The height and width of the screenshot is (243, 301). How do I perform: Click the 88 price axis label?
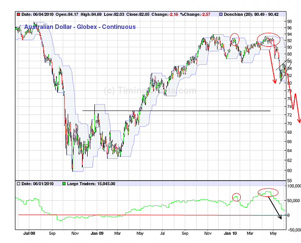(x=289, y=54)
